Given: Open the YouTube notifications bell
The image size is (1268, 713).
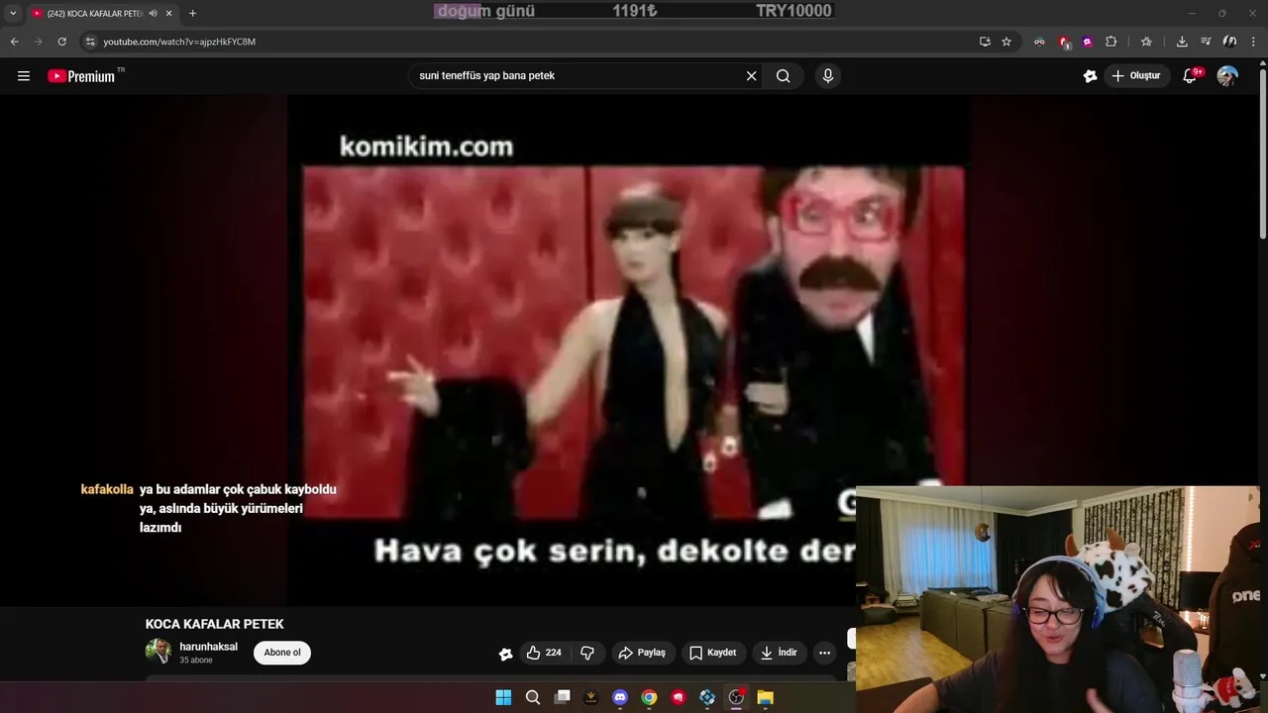Looking at the screenshot, I should point(1191,76).
